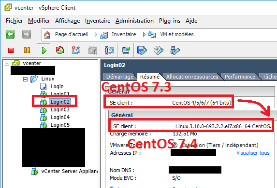
Task: Power on VM with green play button
Action: click(x=44, y=51)
